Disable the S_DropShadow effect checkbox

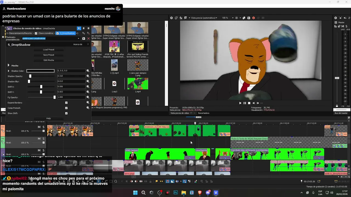point(57,33)
